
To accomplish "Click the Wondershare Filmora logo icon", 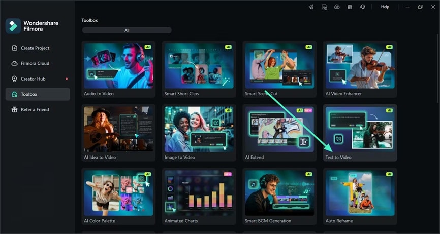I will [x=13, y=26].
